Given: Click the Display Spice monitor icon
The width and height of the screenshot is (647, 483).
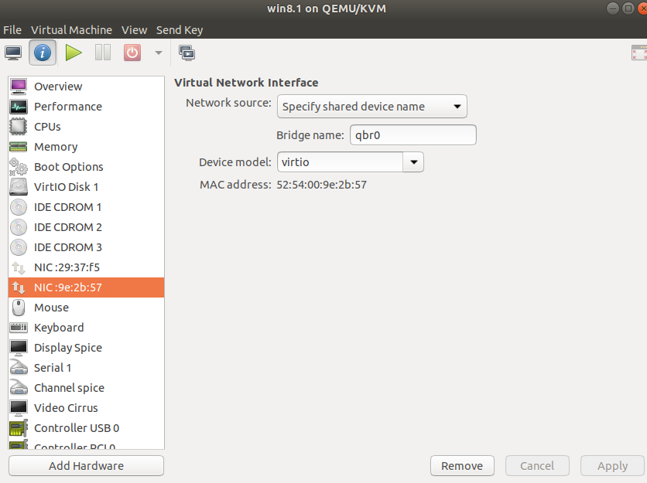Looking at the screenshot, I should click(19, 348).
